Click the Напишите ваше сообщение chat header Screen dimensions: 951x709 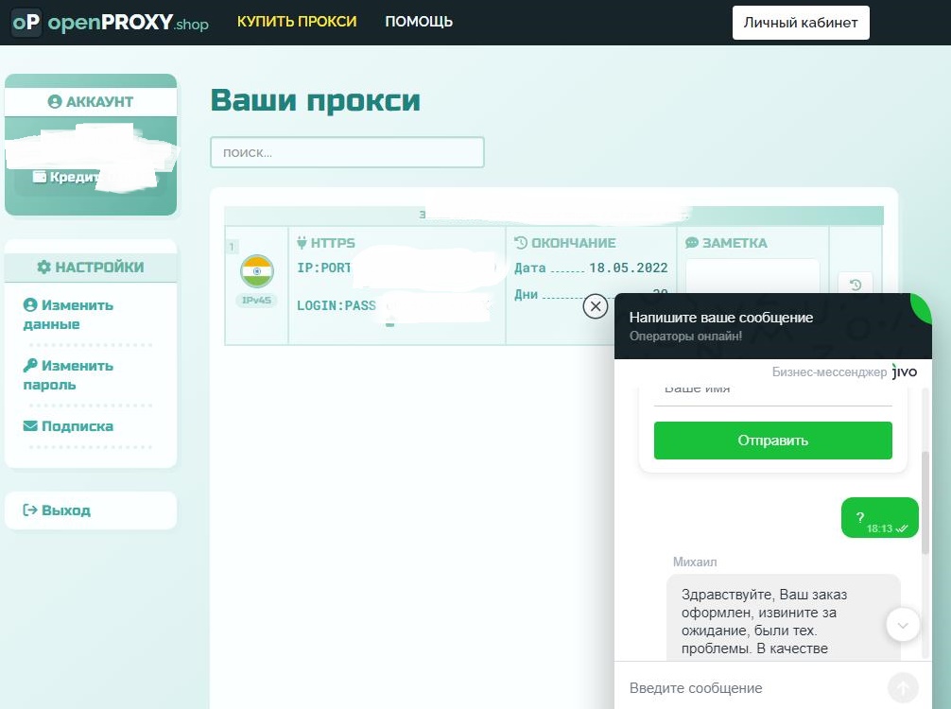721,318
